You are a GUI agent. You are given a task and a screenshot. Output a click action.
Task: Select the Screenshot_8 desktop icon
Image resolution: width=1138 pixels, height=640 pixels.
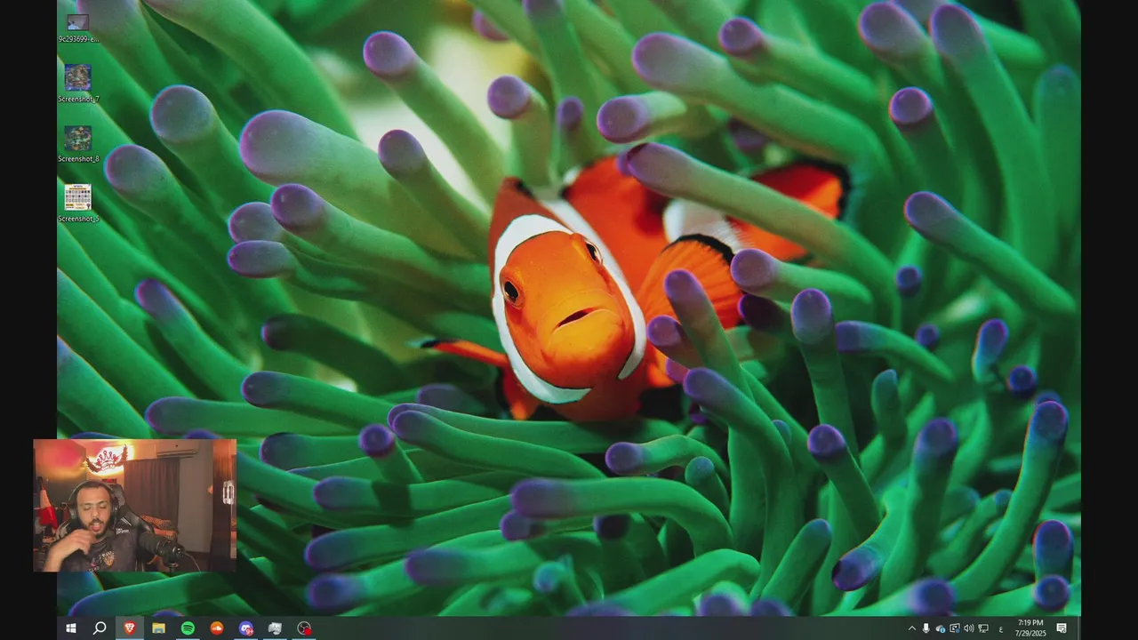(78, 143)
